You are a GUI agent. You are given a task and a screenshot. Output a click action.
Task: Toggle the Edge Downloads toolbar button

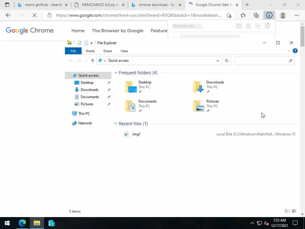tap(269, 15)
